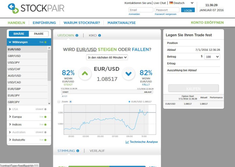Image resolution: width=235 pixels, height=167 pixels.
Task: Select EUR/GBP in currency list
Action: coord(27,89)
